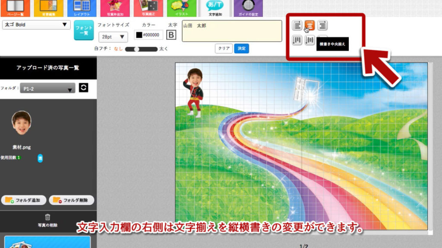
Task: Click the black #000000 color swatch
Action: click(139, 35)
